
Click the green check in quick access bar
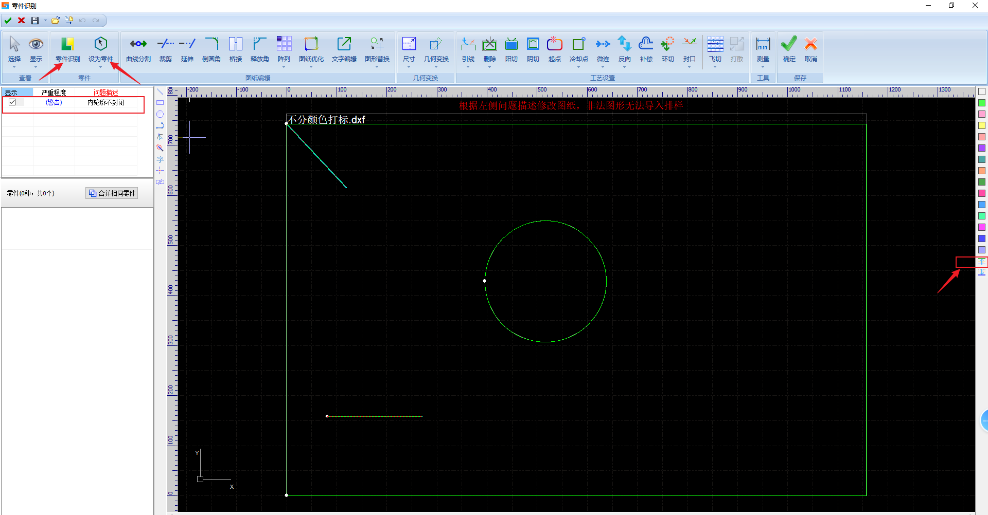coord(8,21)
